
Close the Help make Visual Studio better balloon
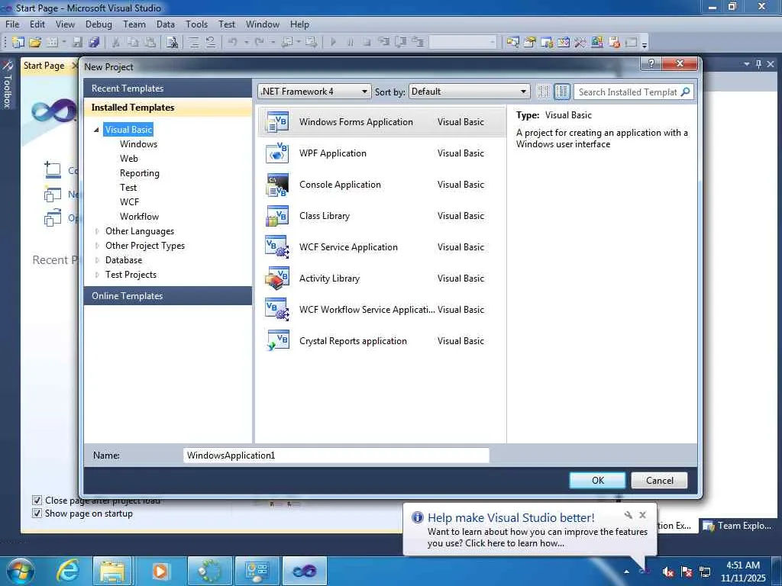coord(643,515)
